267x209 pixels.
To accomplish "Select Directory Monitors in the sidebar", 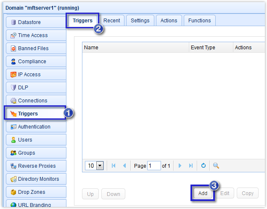I will pos(36,179).
